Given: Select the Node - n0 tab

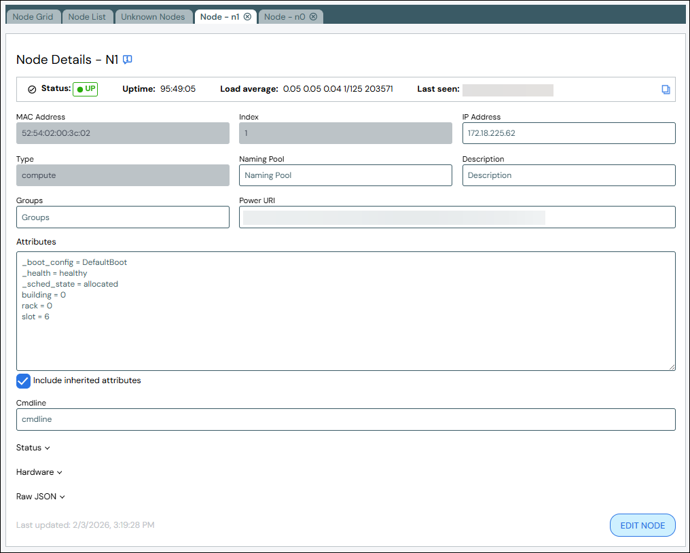Looking at the screenshot, I should coord(284,17).
